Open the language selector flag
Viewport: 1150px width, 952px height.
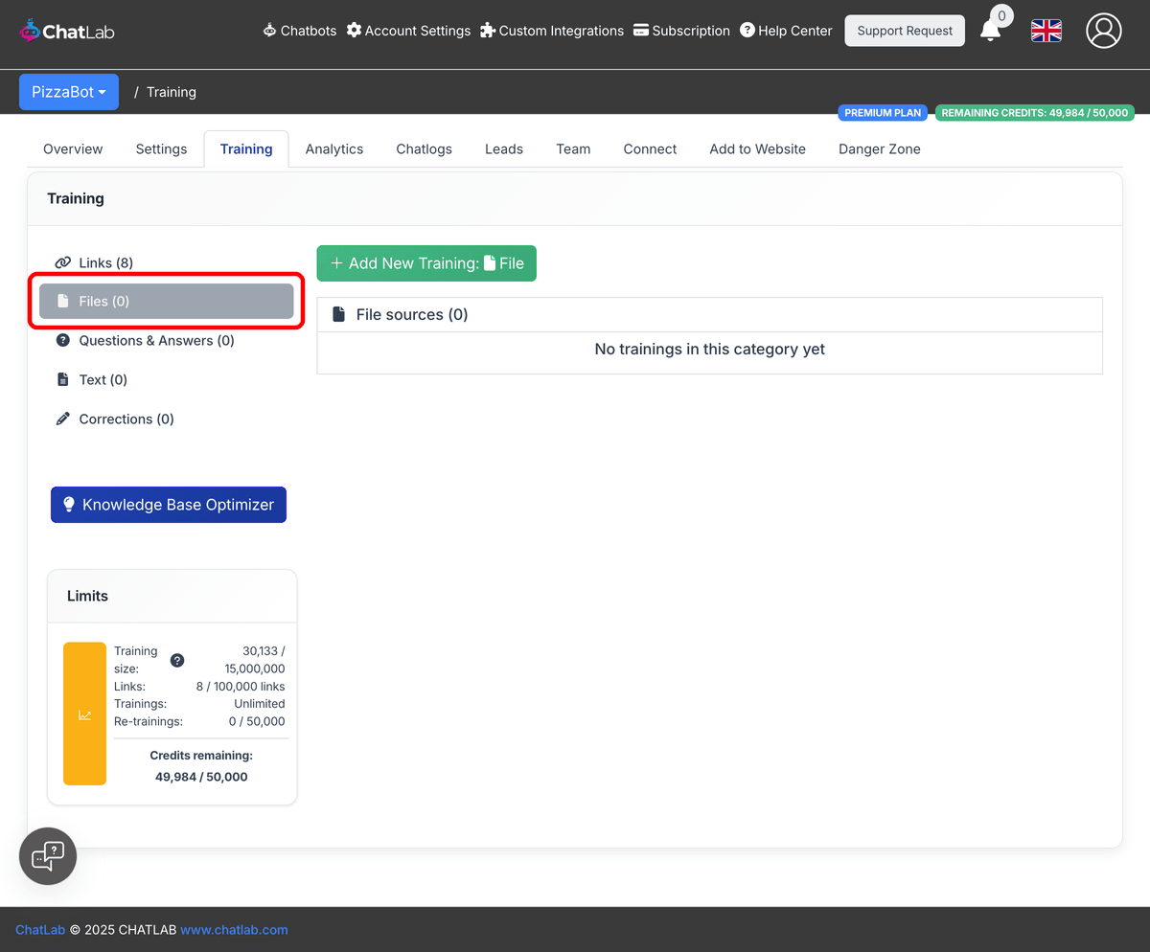pyautogui.click(x=1046, y=31)
